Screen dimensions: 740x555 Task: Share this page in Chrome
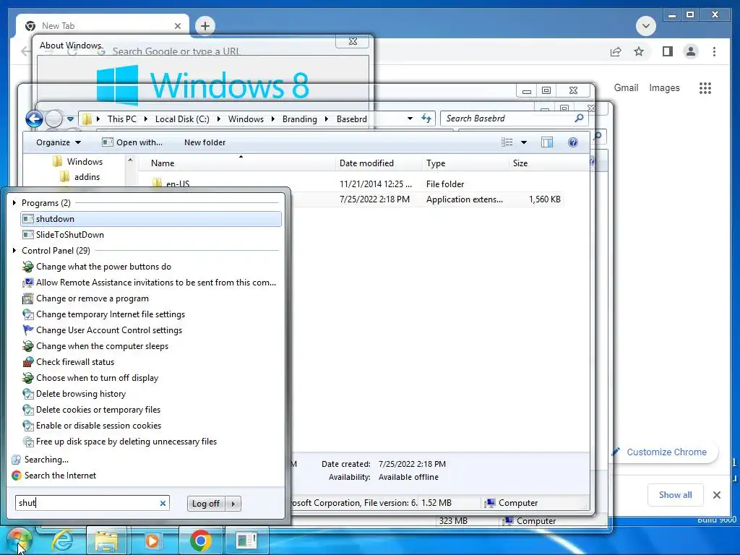pyautogui.click(x=616, y=51)
